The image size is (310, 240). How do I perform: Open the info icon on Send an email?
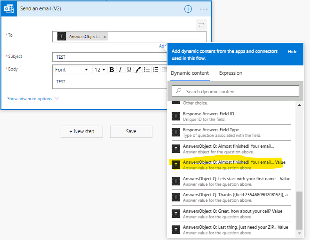(x=188, y=9)
